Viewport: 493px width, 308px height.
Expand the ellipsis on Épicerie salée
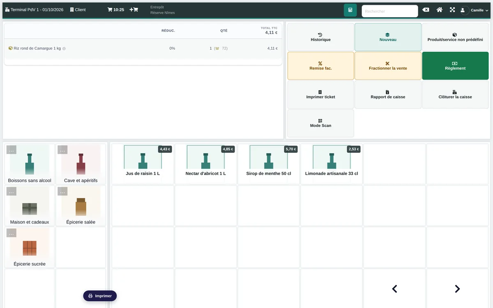pyautogui.click(x=62, y=191)
